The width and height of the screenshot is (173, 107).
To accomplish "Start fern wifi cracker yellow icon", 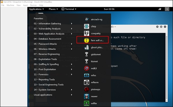I will point(86,40).
